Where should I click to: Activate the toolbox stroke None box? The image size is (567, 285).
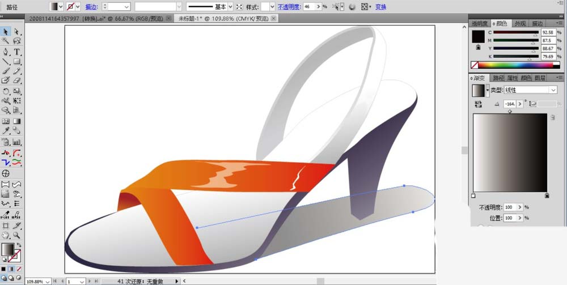click(15, 256)
